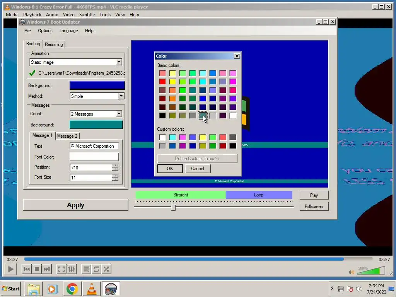Select the Straight animation segment
The height and width of the screenshot is (297, 396).
click(181, 195)
